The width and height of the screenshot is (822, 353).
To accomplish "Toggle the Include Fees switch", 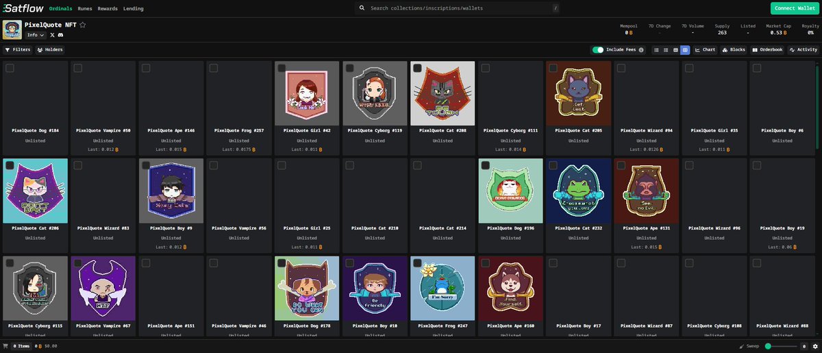I will click(598, 50).
